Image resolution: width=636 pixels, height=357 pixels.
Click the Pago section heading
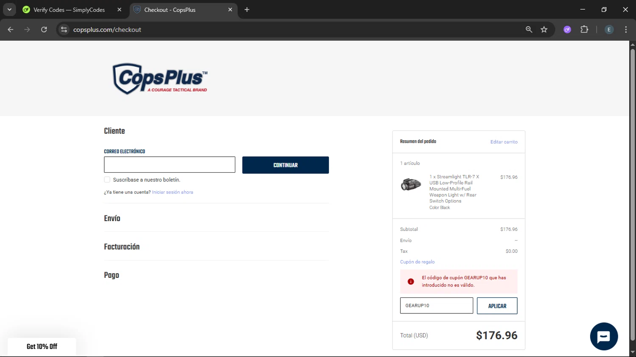[112, 275]
